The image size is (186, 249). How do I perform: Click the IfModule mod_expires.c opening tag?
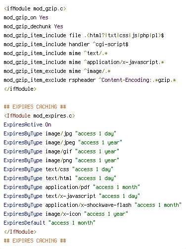40,116
